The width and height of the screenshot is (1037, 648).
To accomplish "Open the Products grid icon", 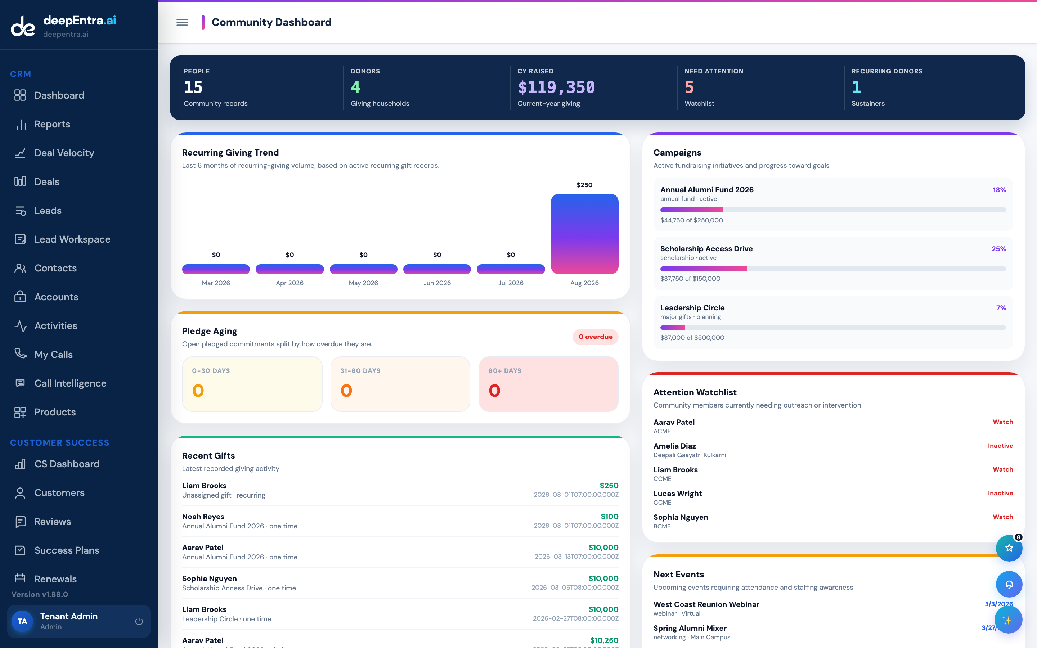I will pyautogui.click(x=20, y=412).
